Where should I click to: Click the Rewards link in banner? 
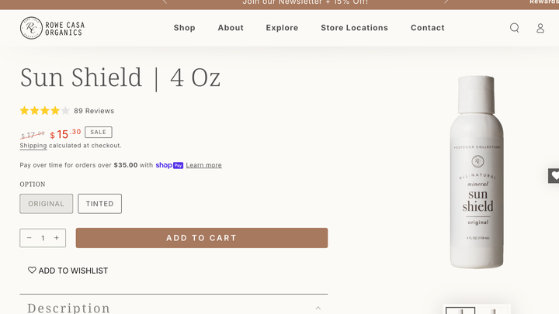click(x=544, y=2)
